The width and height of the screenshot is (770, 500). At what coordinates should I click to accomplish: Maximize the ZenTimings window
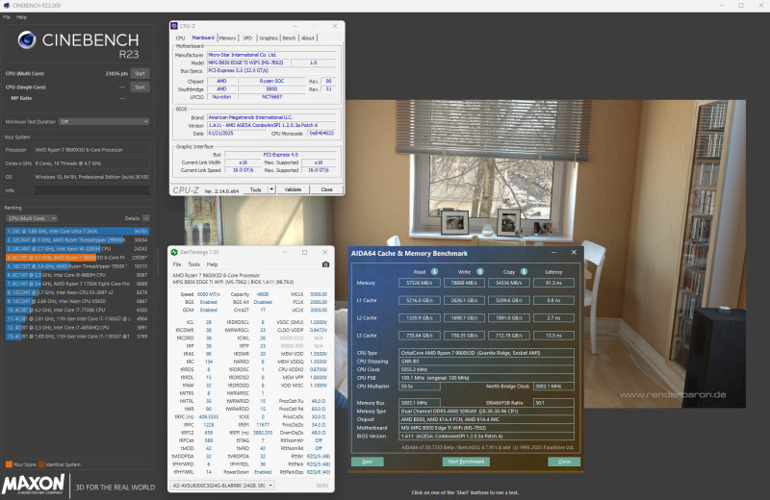(x=304, y=252)
